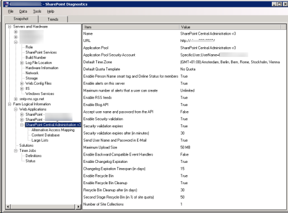Select Storage tree item
Viewport: 288px width, 213px height.
(x=32, y=78)
